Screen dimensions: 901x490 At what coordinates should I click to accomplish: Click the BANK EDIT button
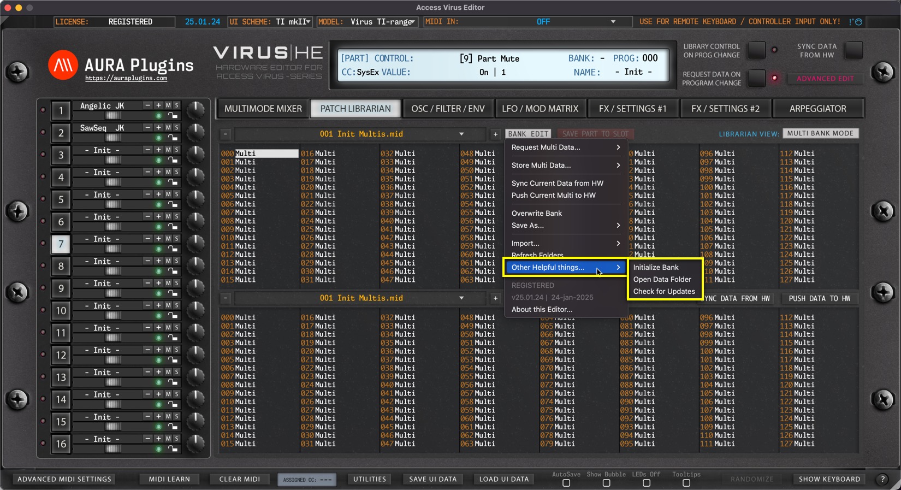click(528, 134)
